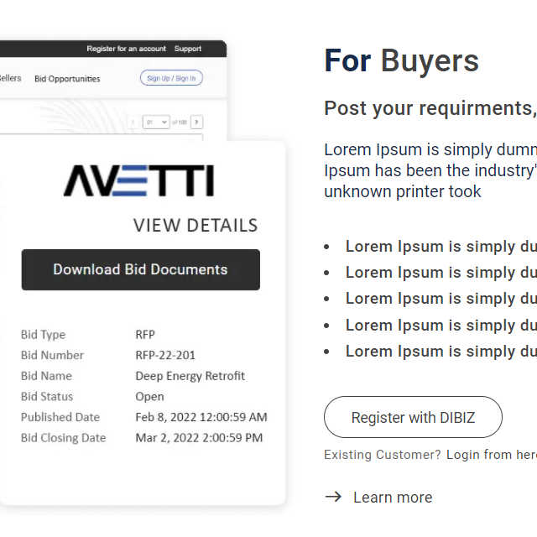Click Existing Customer? Login from here link
The image size is (537, 537).
[430, 455]
